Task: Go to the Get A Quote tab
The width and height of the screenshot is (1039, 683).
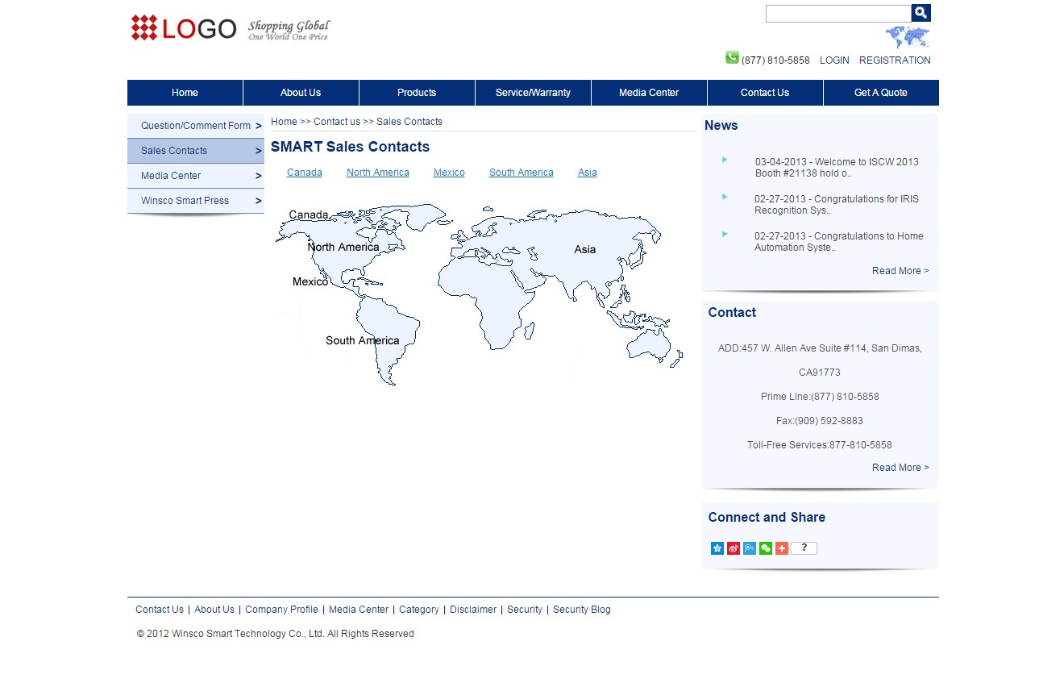Action: (880, 93)
